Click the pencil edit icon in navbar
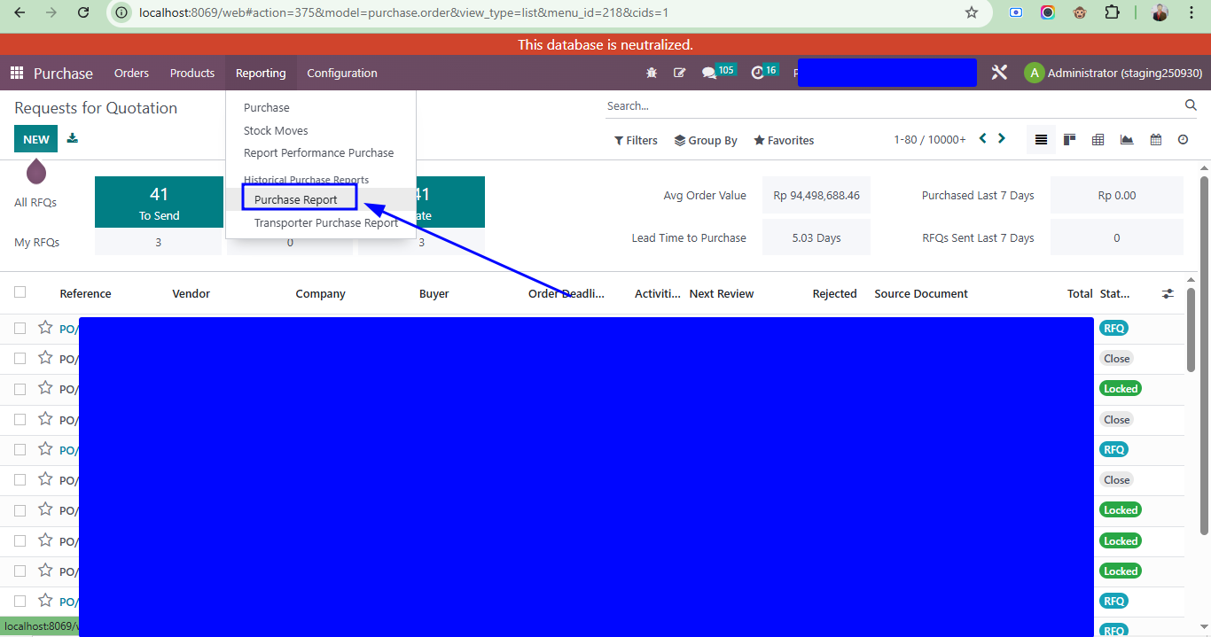 pyautogui.click(x=680, y=73)
